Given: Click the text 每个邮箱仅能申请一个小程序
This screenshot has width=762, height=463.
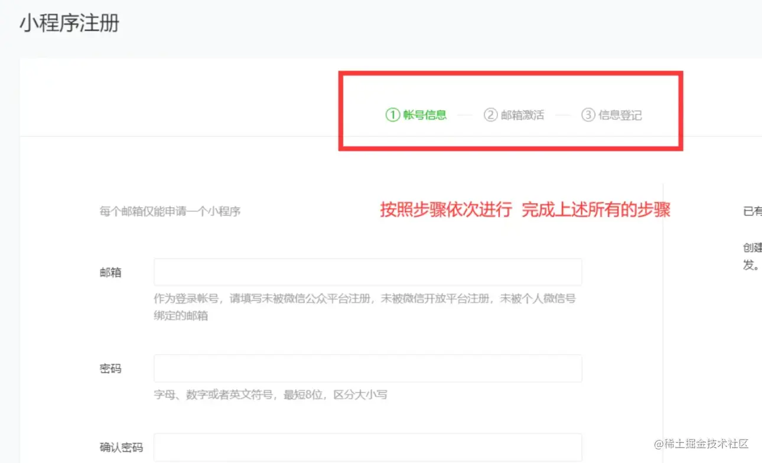Looking at the screenshot, I should 170,211.
